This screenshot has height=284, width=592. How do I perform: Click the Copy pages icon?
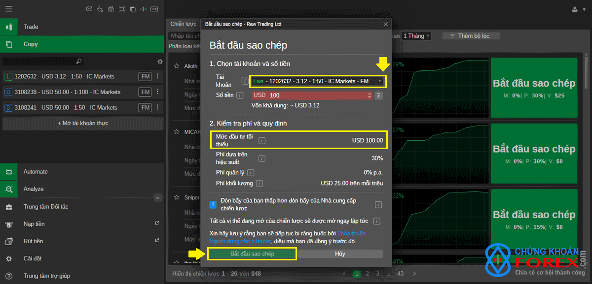pyautogui.click(x=8, y=44)
